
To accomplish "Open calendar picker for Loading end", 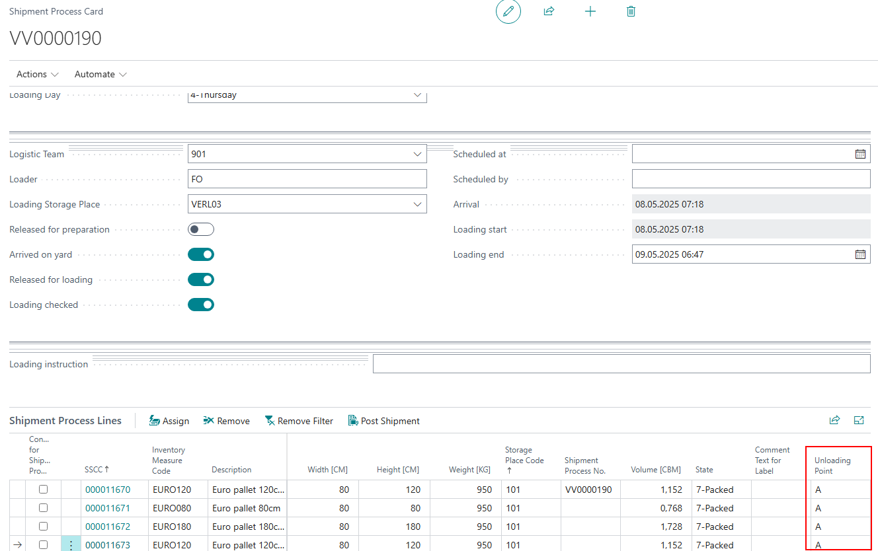I will (860, 254).
